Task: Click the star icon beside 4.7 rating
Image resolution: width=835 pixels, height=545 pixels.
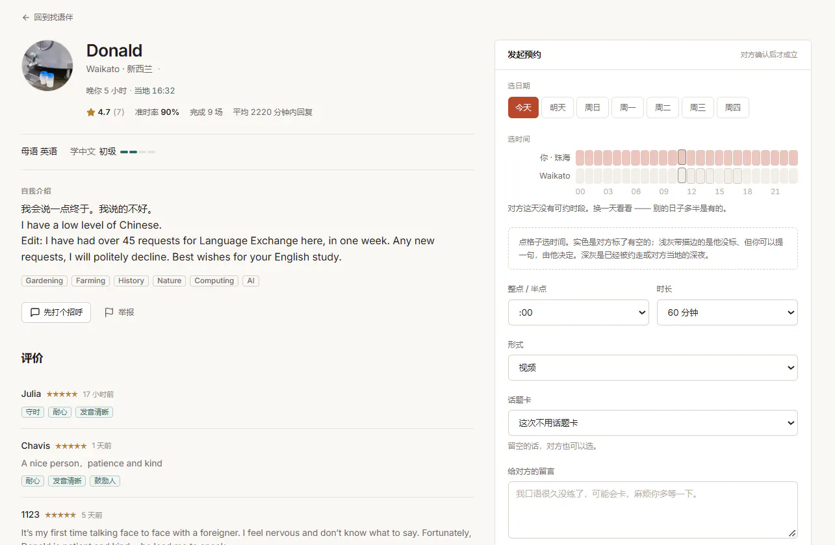Action: point(91,112)
